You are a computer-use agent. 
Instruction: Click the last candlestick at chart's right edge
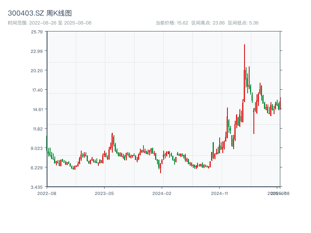pyautogui.click(x=280, y=103)
